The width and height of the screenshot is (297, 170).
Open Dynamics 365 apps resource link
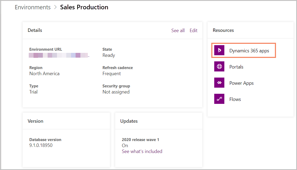click(x=249, y=51)
